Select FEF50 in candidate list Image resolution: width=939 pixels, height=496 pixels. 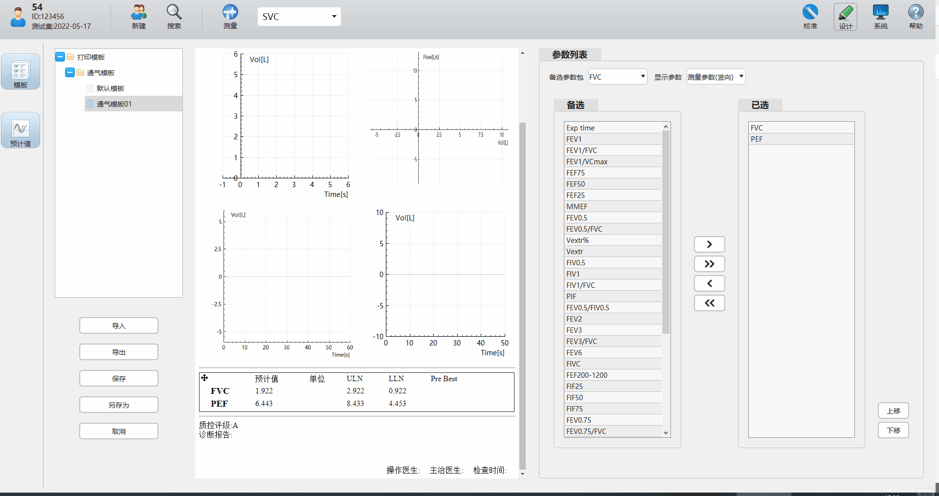click(x=613, y=184)
